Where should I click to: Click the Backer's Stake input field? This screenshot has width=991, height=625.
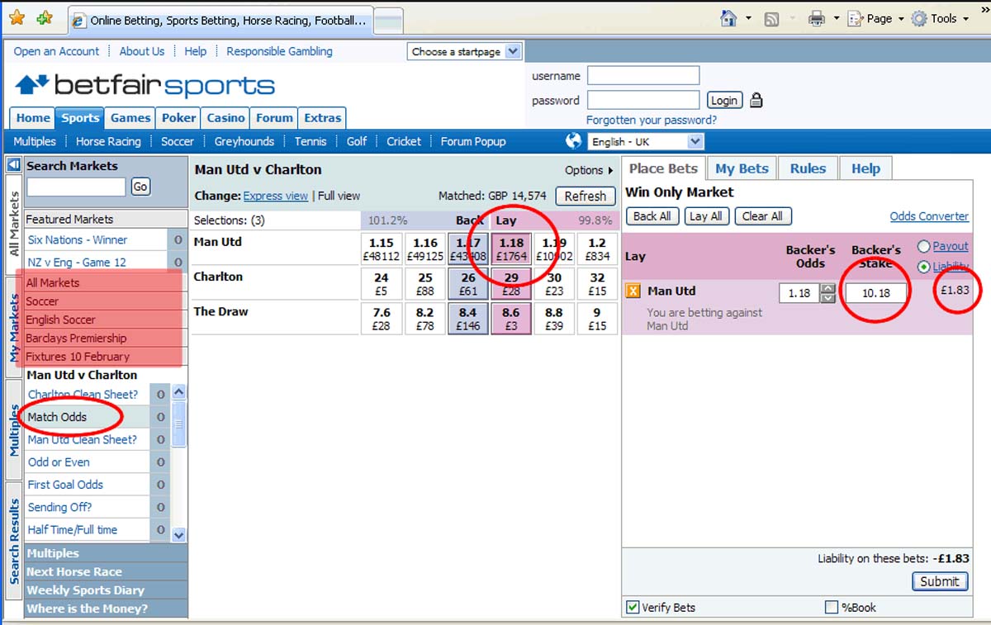click(x=875, y=292)
